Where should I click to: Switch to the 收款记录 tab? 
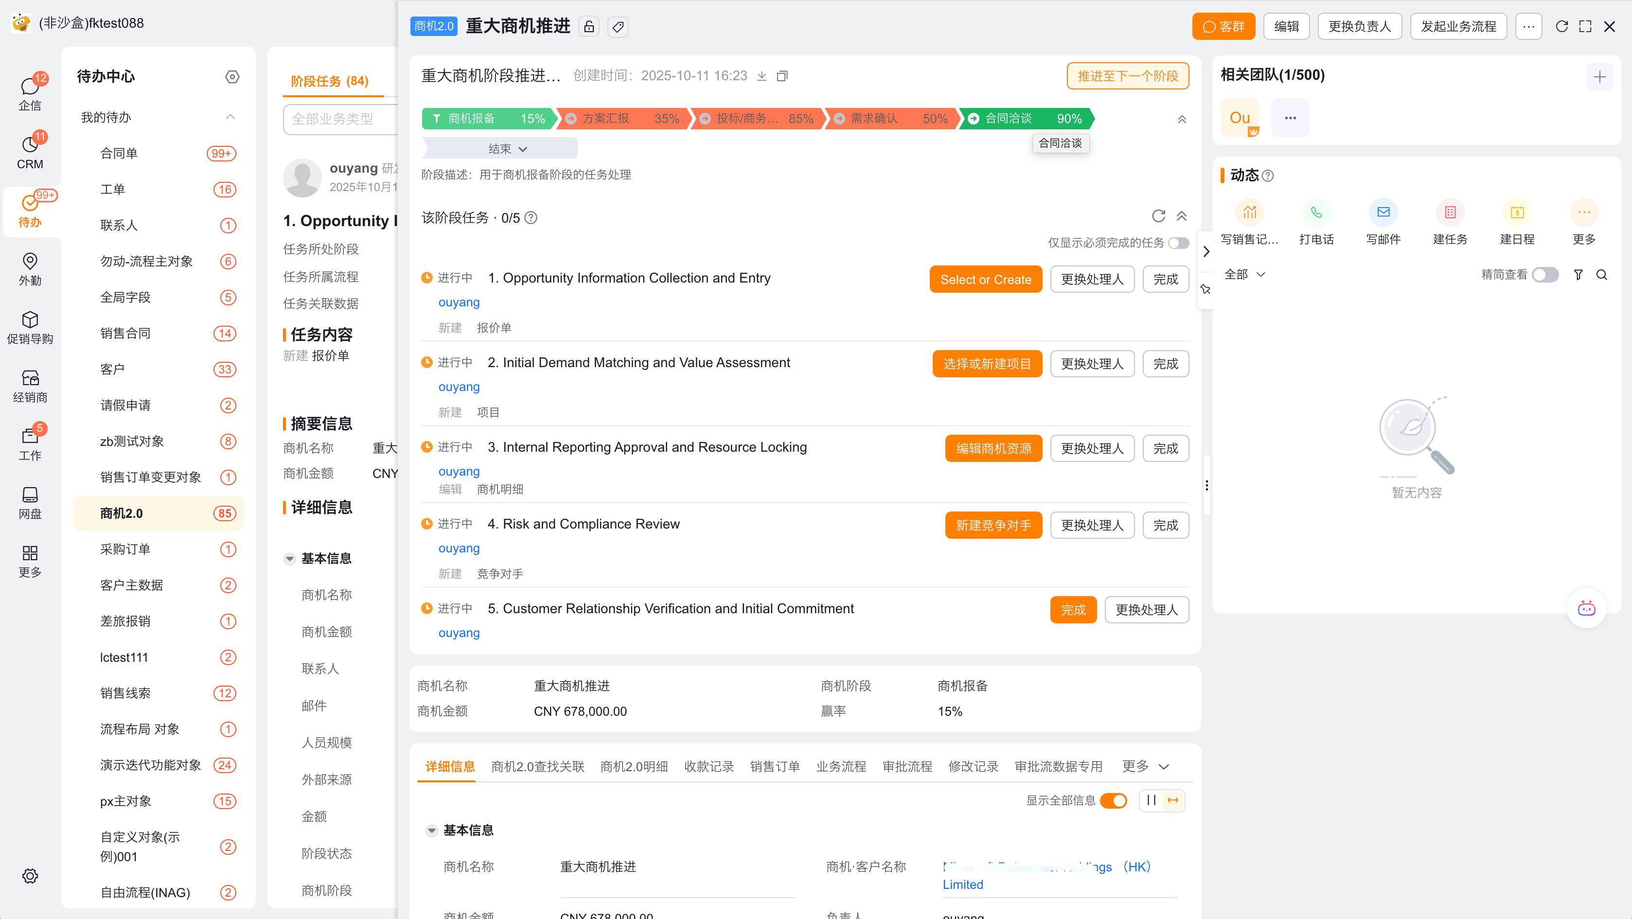coord(709,766)
